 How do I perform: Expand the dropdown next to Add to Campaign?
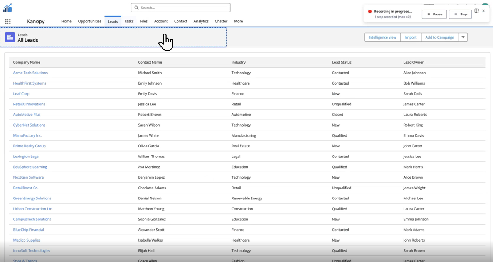pyautogui.click(x=463, y=37)
